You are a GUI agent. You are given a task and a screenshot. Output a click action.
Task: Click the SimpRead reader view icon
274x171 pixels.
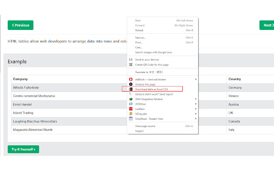(131, 119)
